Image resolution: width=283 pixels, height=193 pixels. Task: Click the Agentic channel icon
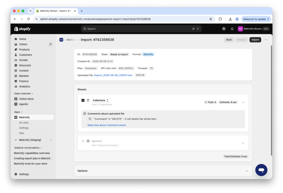tap(16, 104)
